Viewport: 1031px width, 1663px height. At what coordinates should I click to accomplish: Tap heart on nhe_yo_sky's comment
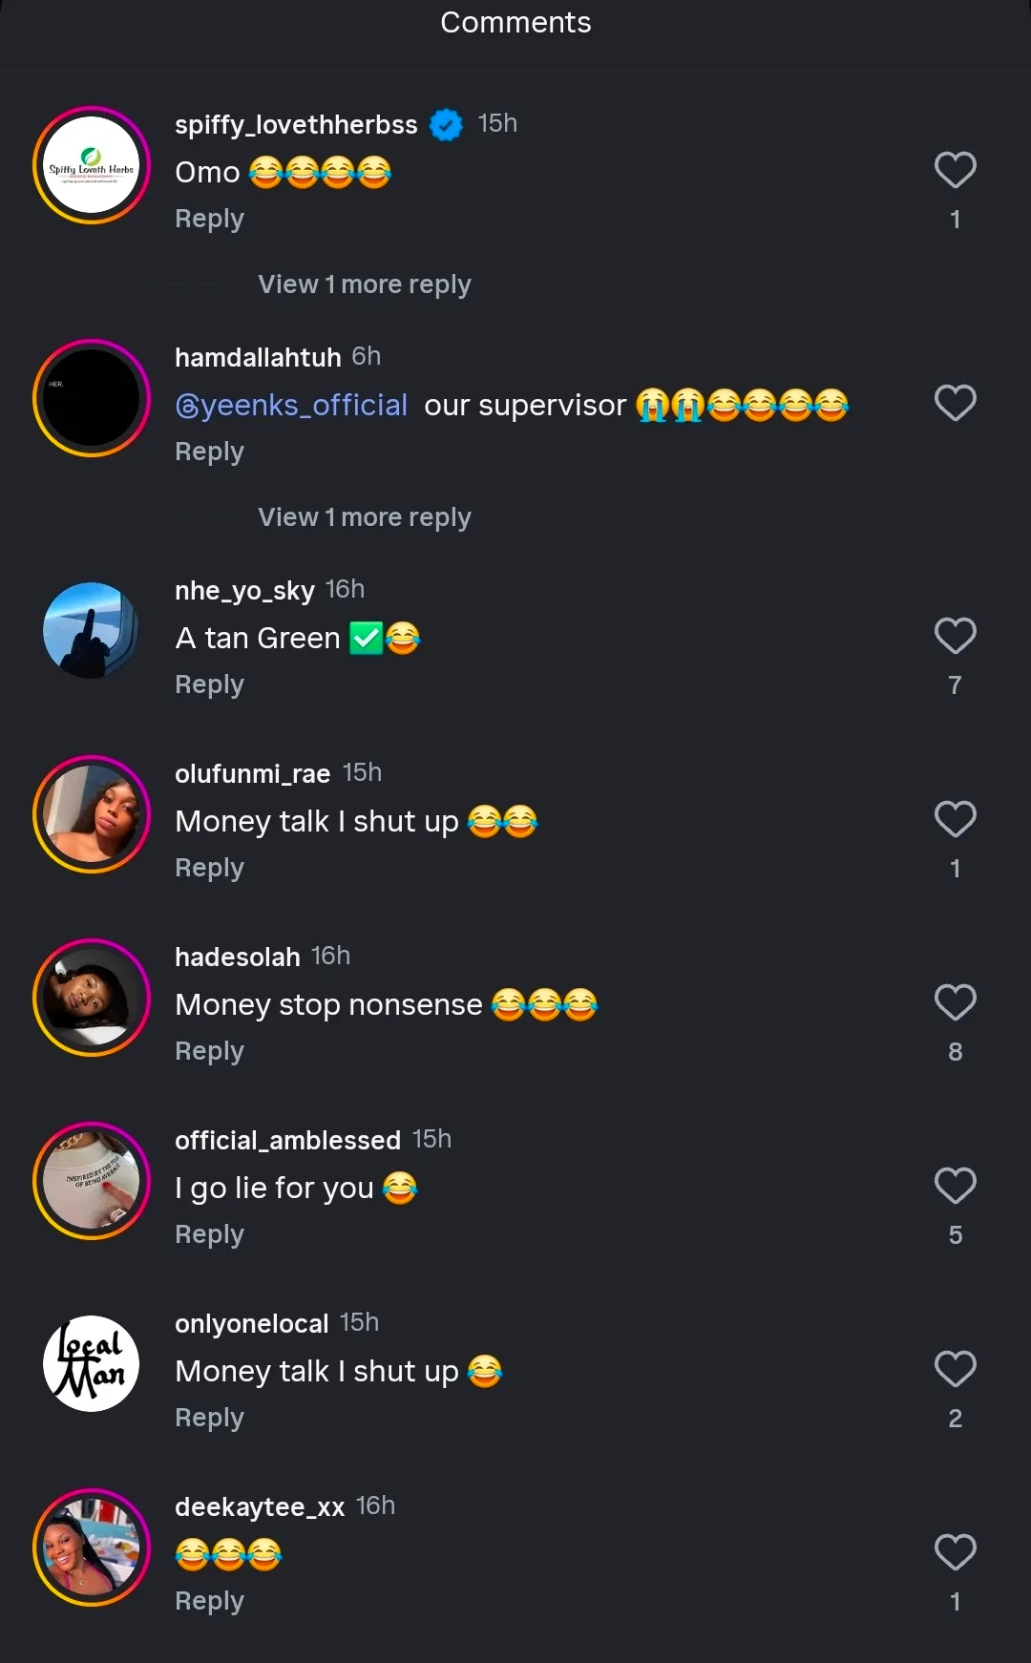[955, 637]
